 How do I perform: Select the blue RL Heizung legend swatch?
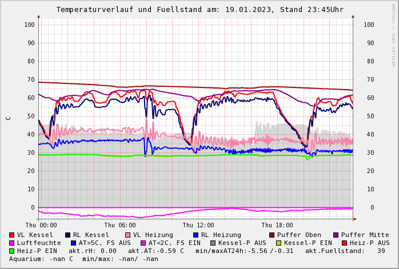pyautogui.click(x=196, y=235)
